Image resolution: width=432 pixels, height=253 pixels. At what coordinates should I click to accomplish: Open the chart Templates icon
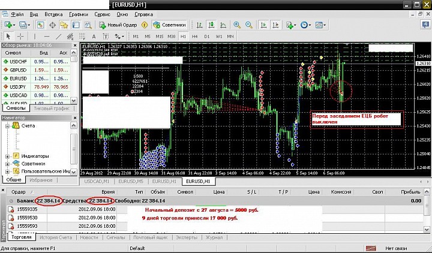coord(320,25)
